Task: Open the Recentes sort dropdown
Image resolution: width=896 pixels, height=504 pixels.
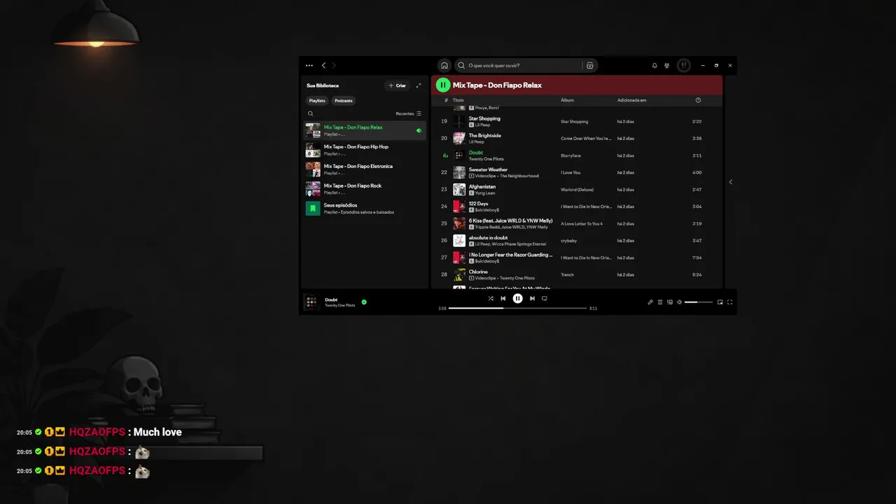Action: (408, 113)
